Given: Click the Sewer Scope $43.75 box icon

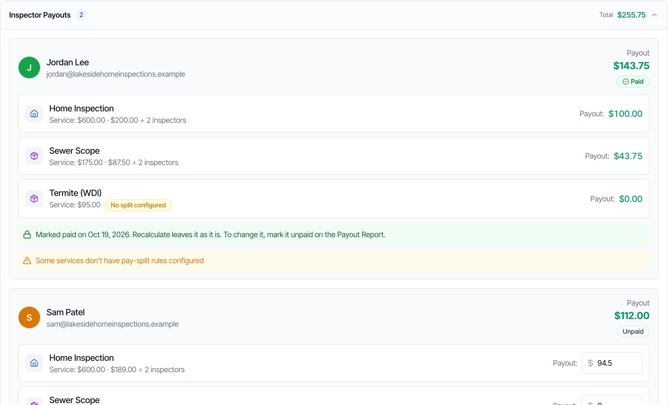Looking at the screenshot, I should tap(34, 156).
